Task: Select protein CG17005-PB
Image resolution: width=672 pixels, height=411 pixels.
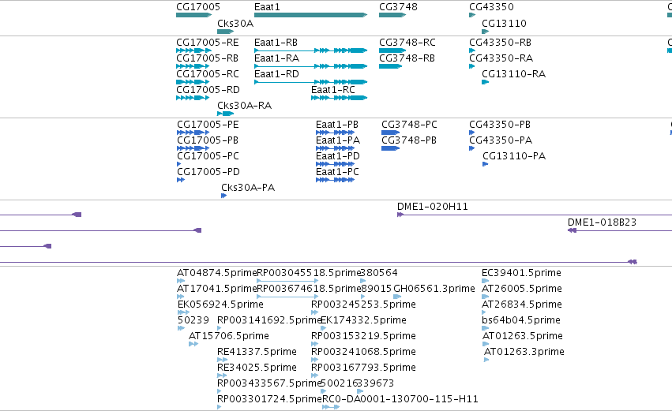Action: tap(193, 148)
